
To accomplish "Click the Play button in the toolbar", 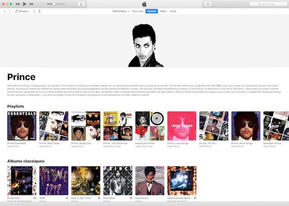I will click(25, 4).
